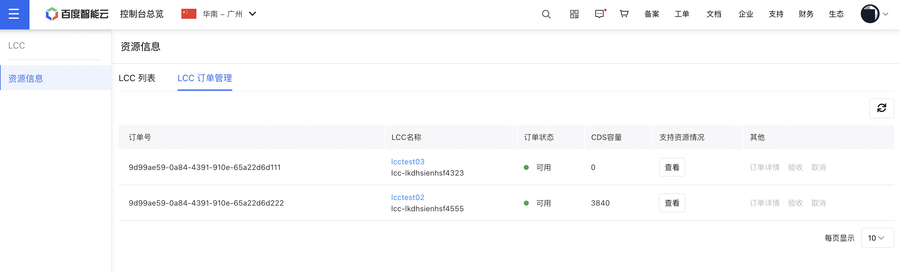
Task: Click 订单详情 in lcctest02 row
Action: coord(764,203)
